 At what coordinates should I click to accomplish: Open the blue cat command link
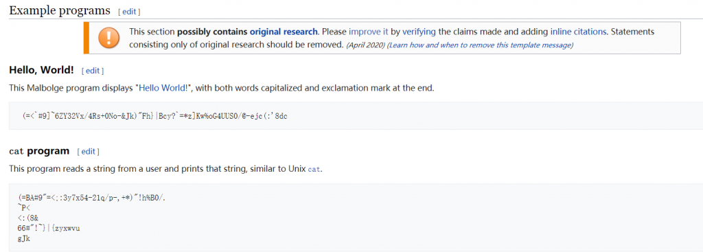click(x=314, y=170)
